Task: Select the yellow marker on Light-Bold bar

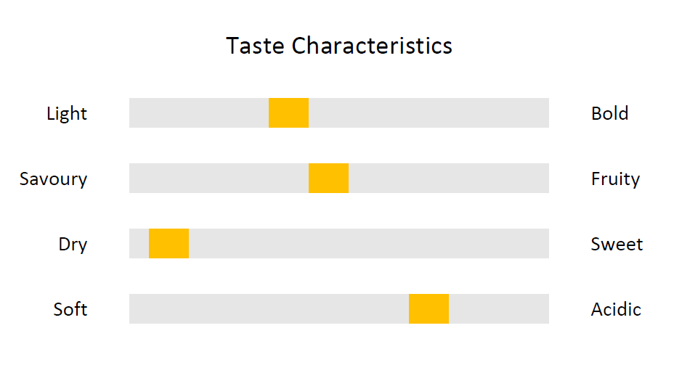Action: pos(288,113)
